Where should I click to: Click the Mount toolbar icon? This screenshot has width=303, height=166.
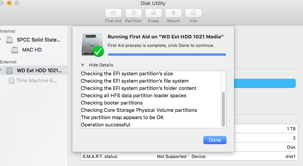[x=173, y=13]
